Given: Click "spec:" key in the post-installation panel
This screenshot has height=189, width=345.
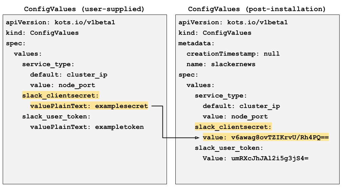Looking at the screenshot, I should point(188,75).
